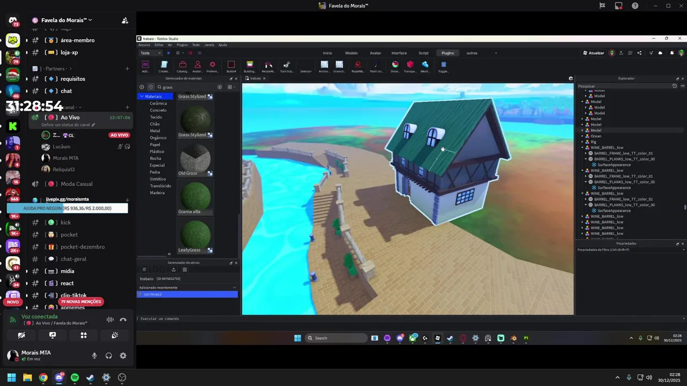
Task: Collapse the Material Manager sidebar chevrons
Action: coord(169,254)
